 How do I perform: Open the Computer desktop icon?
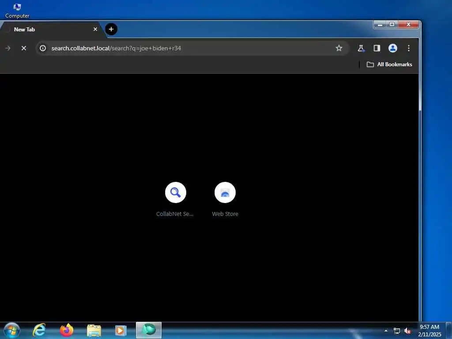(17, 10)
